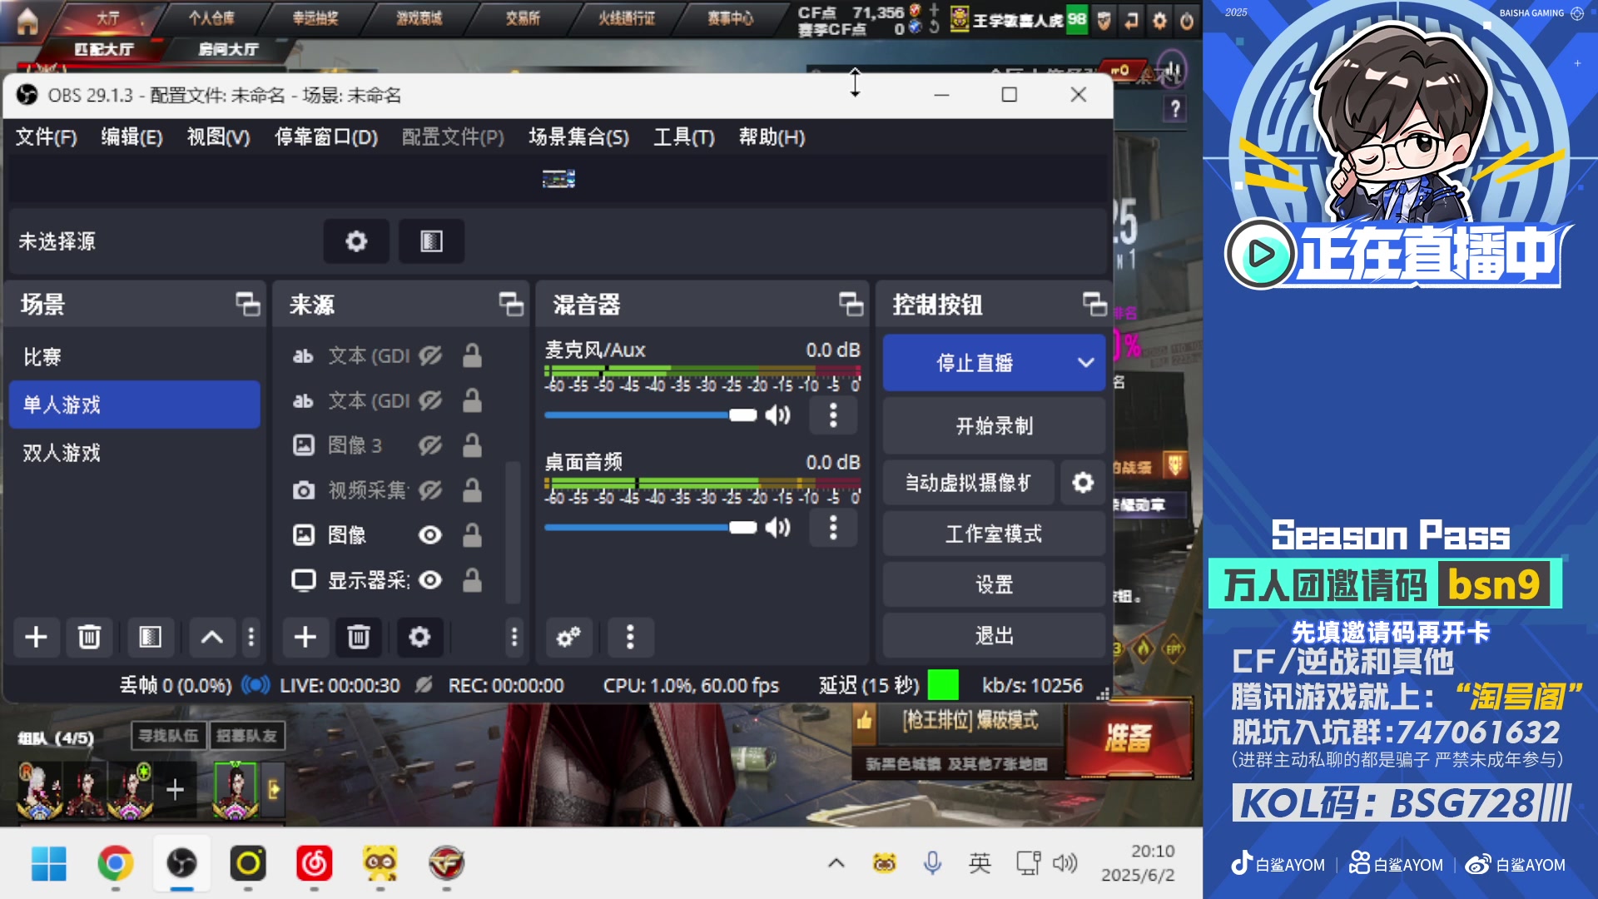1598x899 pixels.
Task: Click 准备 ready button in game window
Action: point(1129,739)
